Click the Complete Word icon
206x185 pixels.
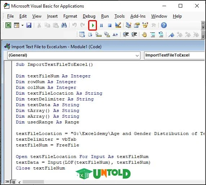115,35
